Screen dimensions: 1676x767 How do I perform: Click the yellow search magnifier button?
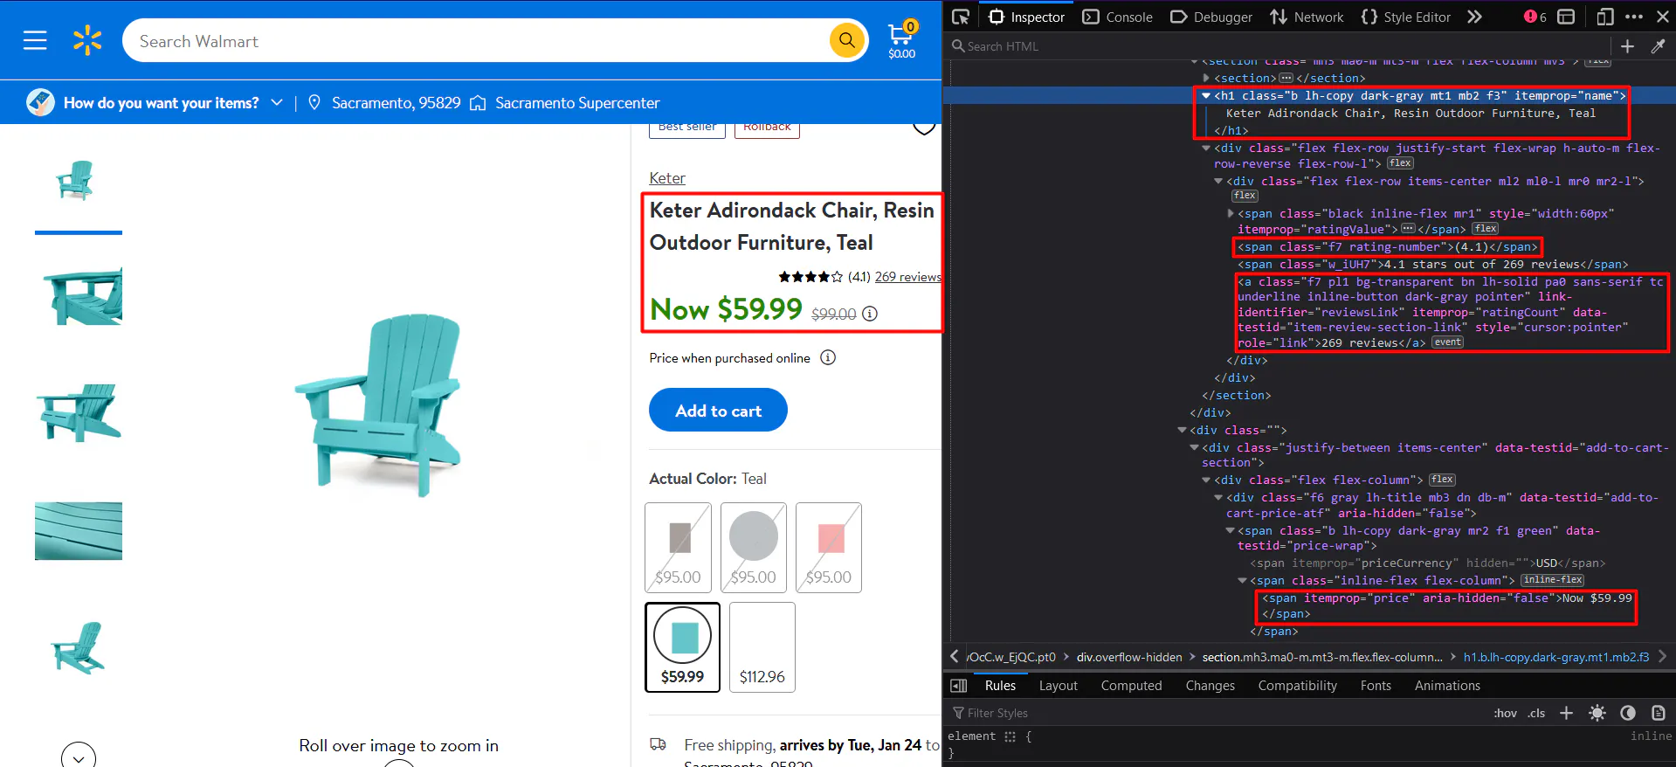point(846,40)
